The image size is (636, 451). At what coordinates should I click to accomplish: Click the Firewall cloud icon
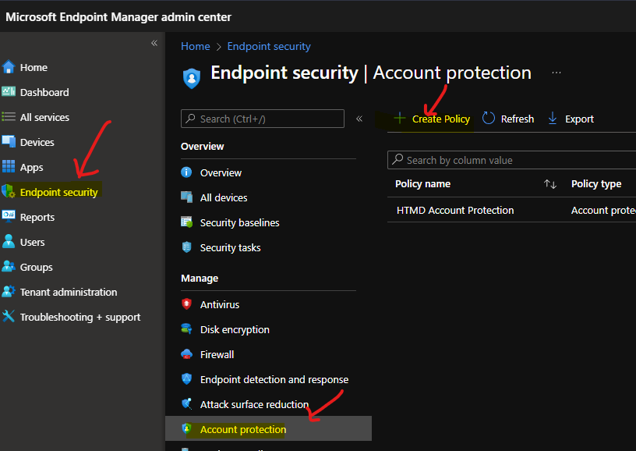coord(186,354)
